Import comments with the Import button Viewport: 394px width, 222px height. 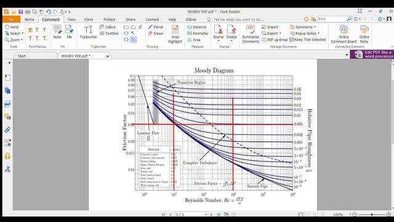pyautogui.click(x=270, y=27)
